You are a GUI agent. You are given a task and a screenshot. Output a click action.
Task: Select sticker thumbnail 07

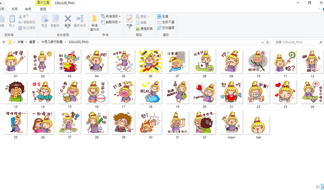177,61
